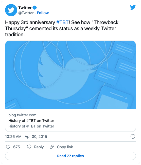Click the Twitter profile avatar

(11, 10)
